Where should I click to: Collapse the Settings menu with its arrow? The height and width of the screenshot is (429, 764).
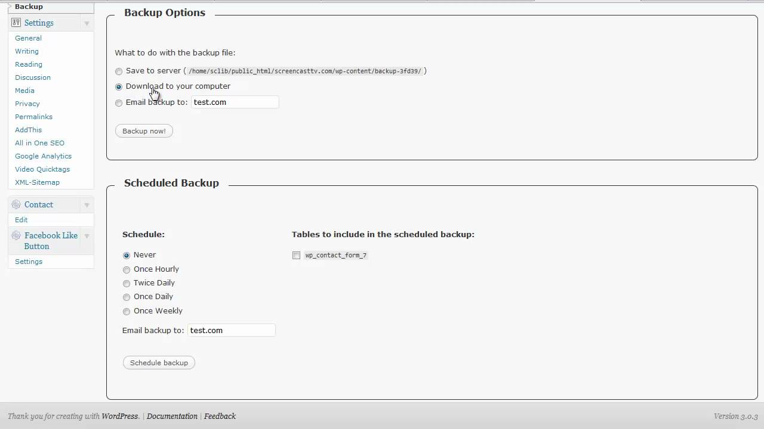click(x=87, y=23)
